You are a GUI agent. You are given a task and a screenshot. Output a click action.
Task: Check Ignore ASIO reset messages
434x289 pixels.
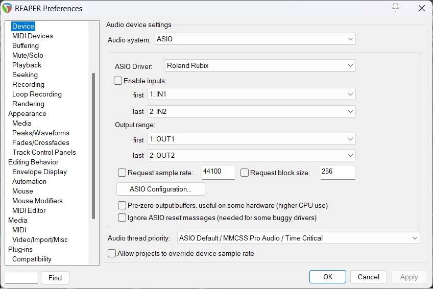[x=122, y=218]
